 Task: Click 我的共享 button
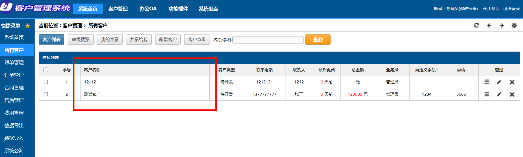[109, 39]
